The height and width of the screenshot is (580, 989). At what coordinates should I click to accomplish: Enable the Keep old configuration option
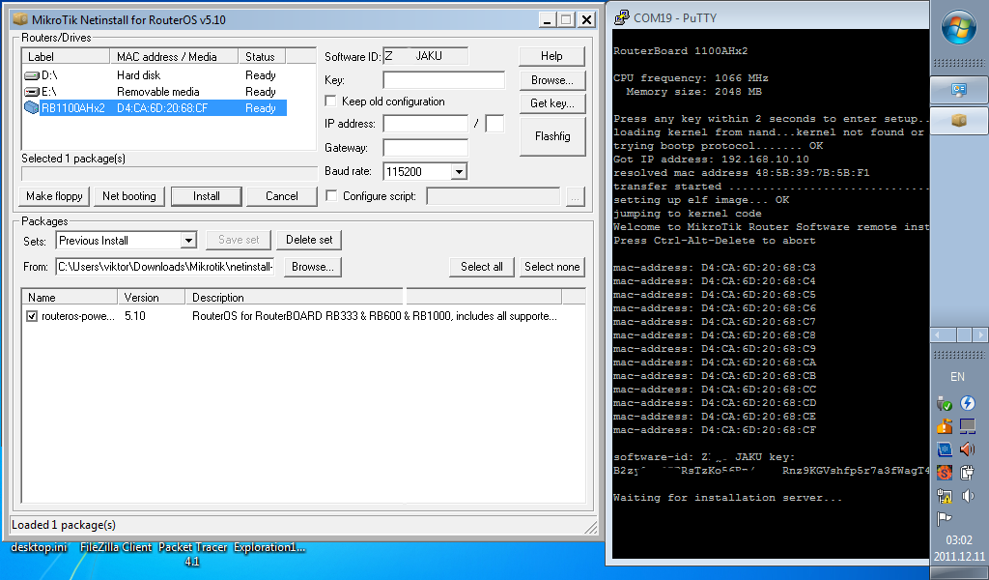[x=329, y=101]
